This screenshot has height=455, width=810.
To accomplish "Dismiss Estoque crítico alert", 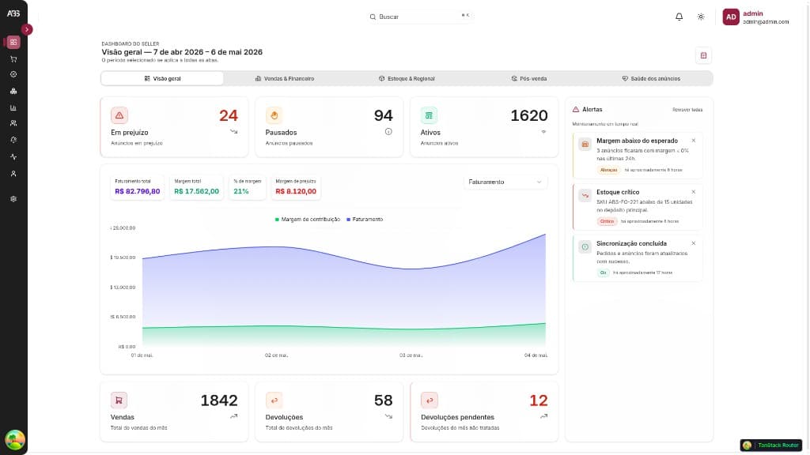I will click(x=693, y=192).
